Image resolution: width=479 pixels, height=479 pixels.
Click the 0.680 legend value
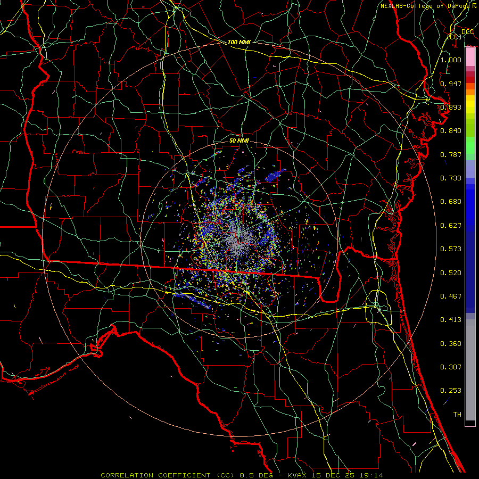pos(451,202)
